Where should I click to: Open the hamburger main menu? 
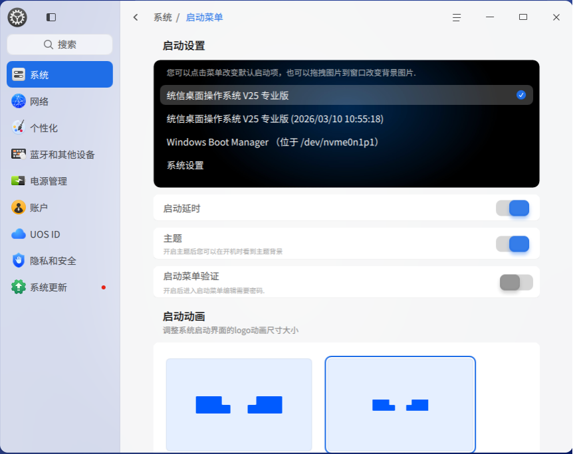click(x=457, y=17)
